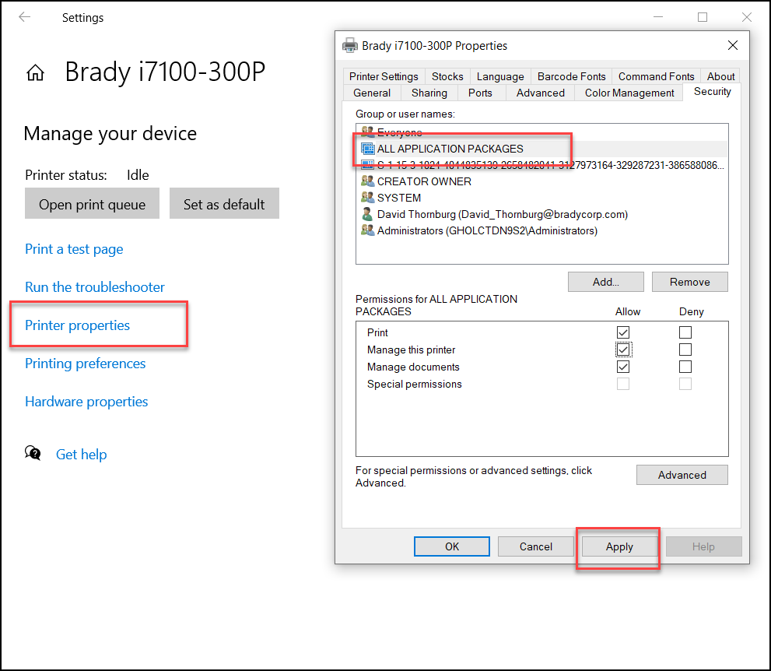
Task: Click the Set as default button
Action: click(x=224, y=203)
